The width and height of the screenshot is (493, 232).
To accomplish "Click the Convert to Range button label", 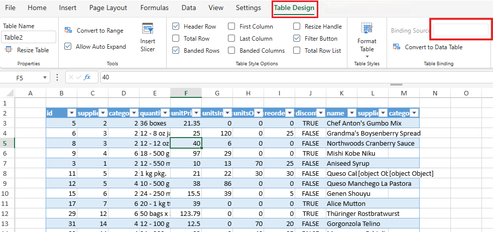I will tap(100, 31).
